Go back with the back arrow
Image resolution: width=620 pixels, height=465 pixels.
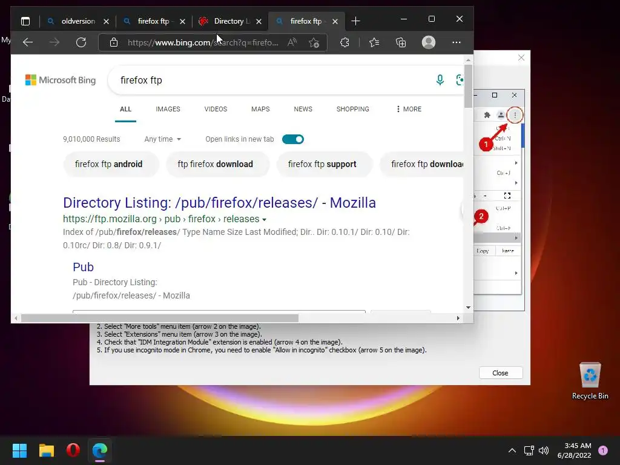(28, 42)
